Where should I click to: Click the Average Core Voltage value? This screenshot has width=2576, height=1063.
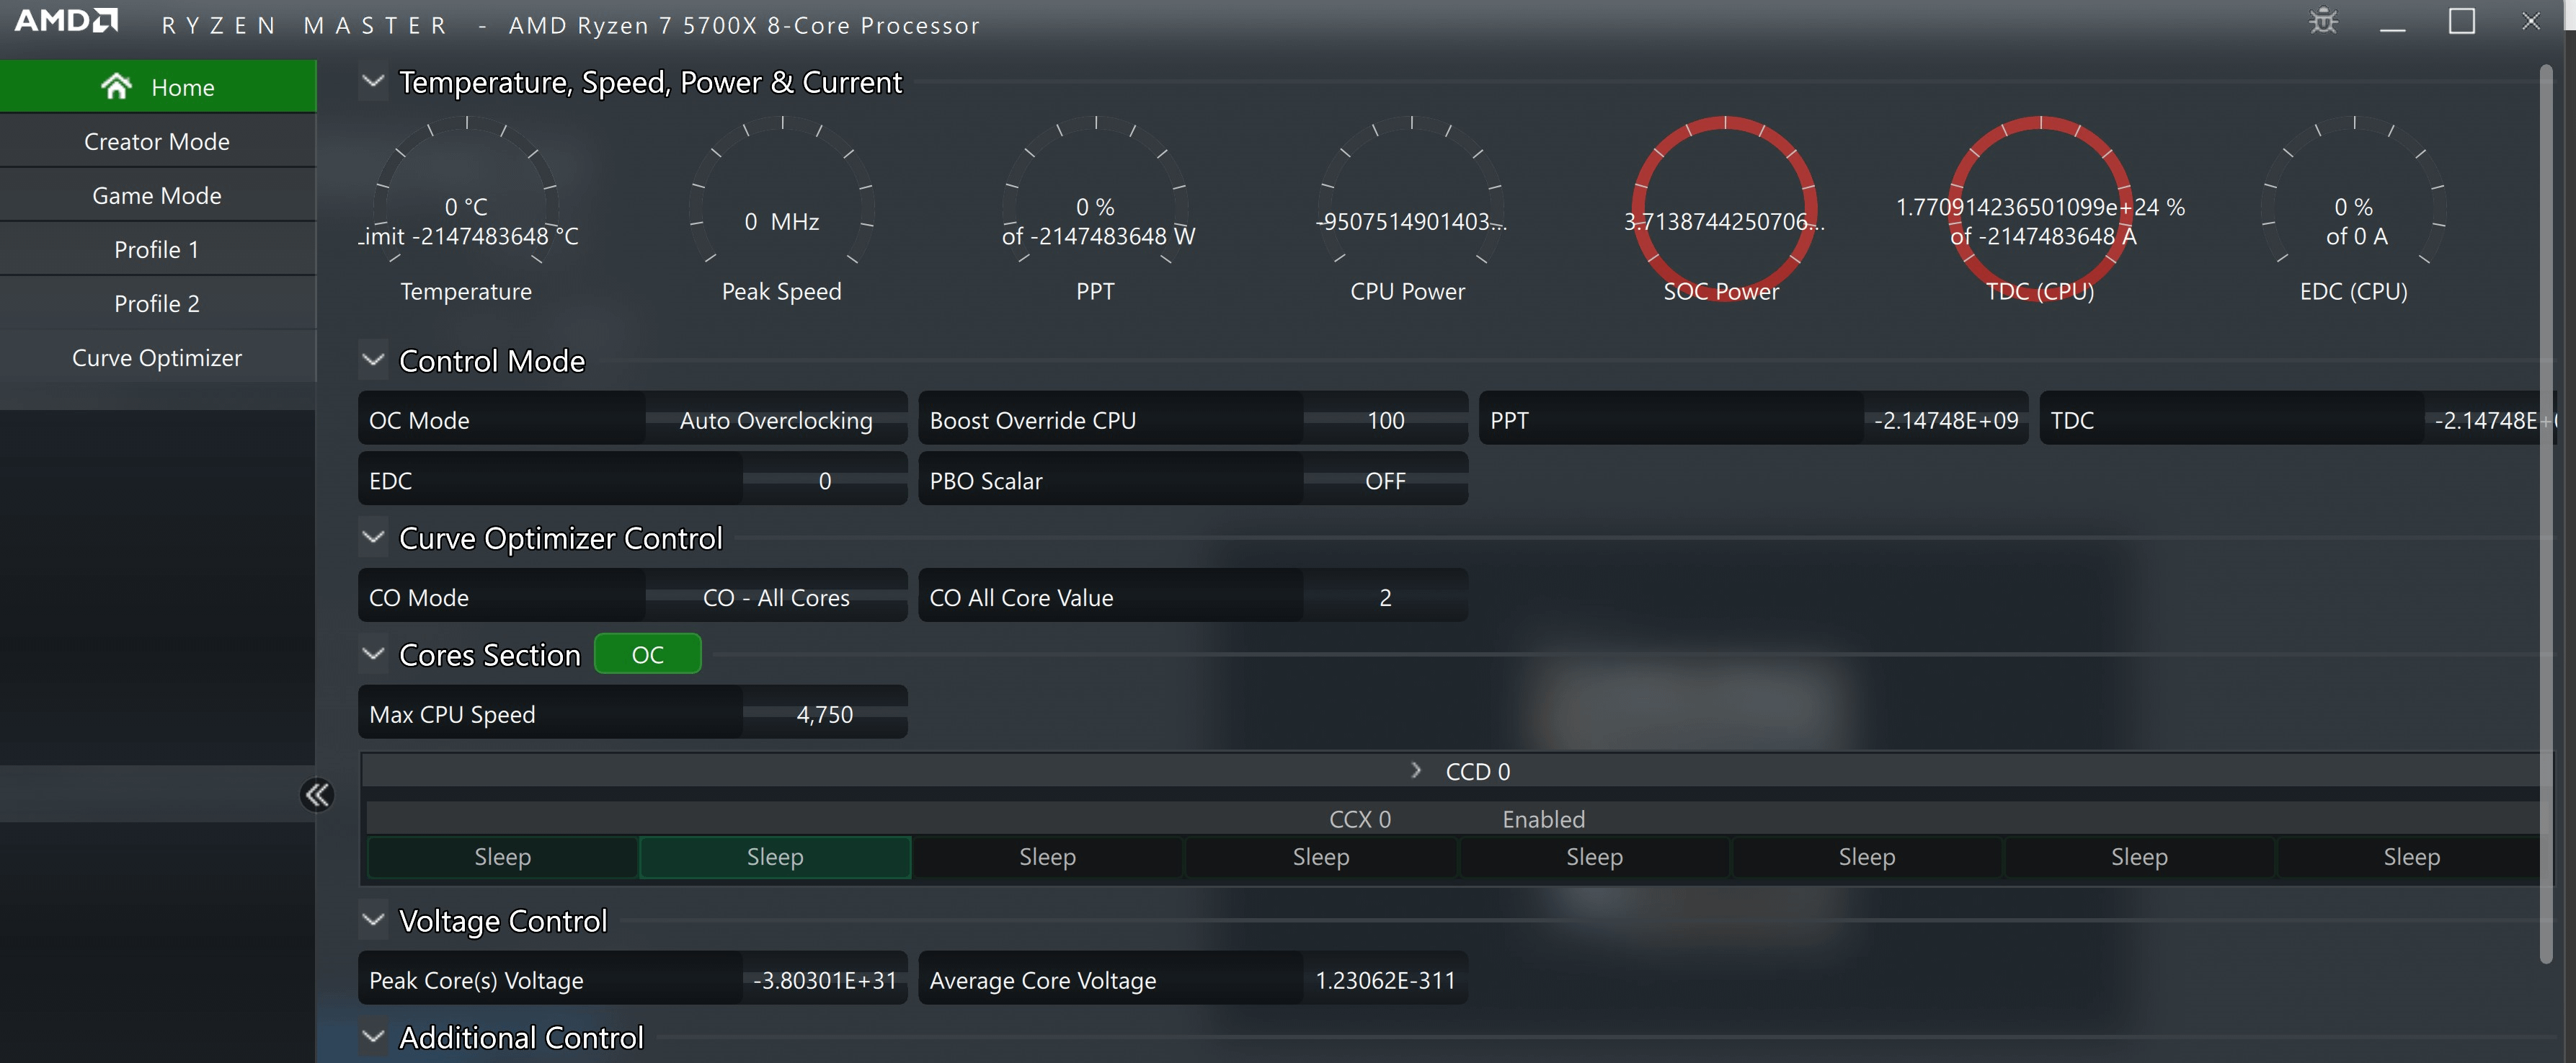click(1385, 980)
